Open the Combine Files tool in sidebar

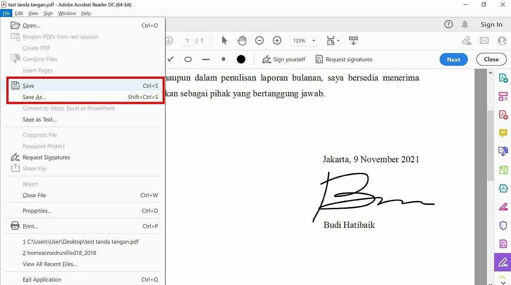(x=503, y=96)
